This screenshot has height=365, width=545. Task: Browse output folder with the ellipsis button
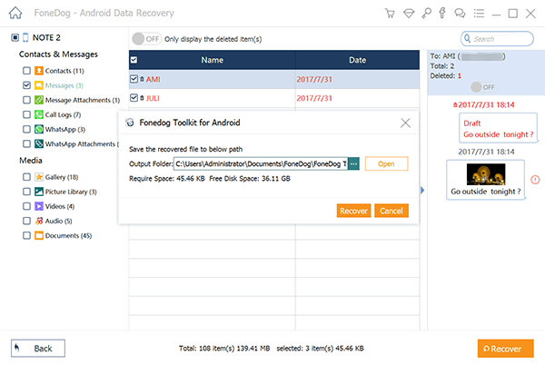pos(353,163)
